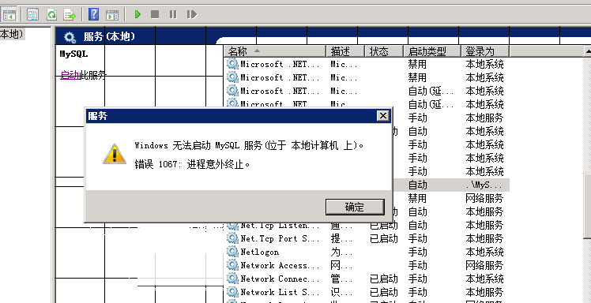Screen dimensions: 591x303
Task: Click the Export List toolbar icon
Action: click(70, 15)
